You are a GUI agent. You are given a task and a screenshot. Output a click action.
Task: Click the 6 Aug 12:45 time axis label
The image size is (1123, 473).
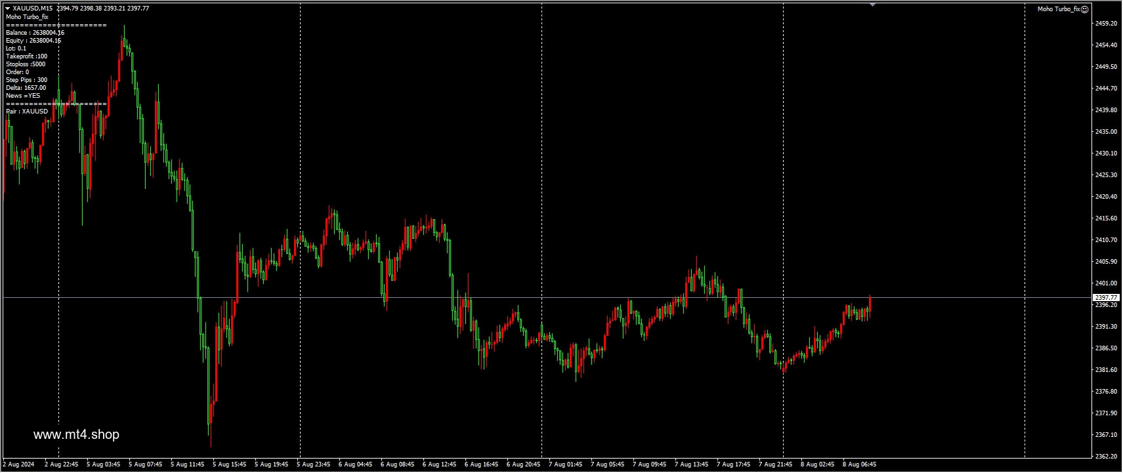click(440, 465)
